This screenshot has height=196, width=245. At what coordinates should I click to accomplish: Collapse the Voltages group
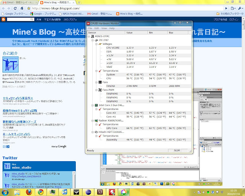[x=96, y=44]
